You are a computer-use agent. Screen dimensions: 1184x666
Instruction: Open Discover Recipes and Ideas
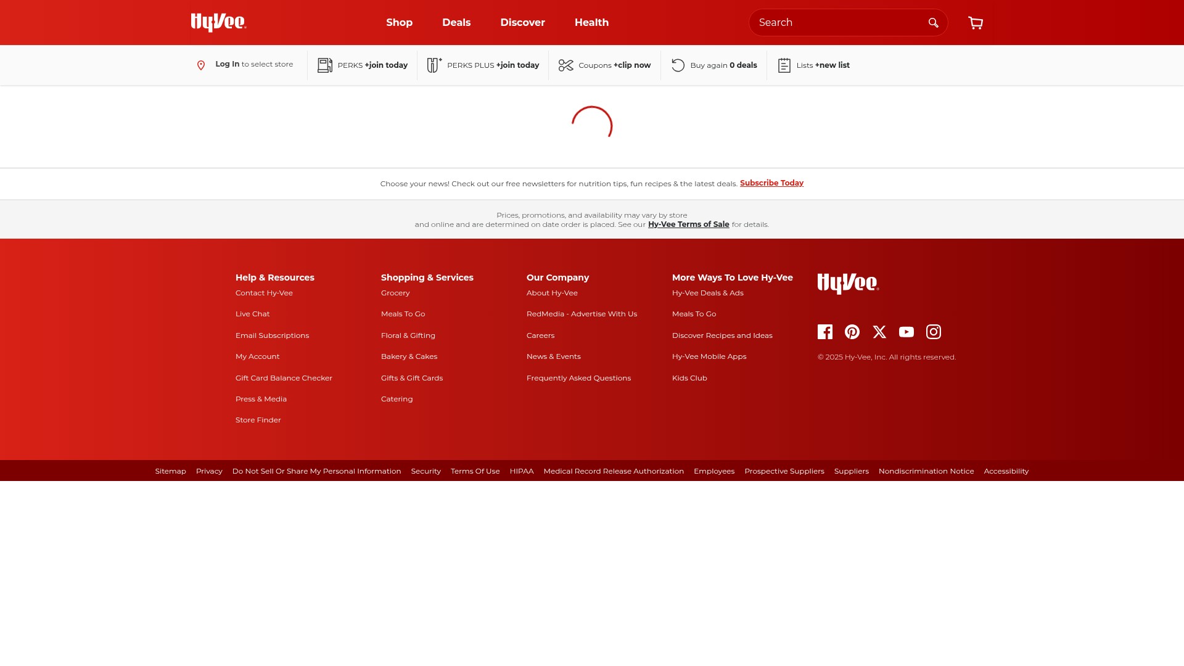pyautogui.click(x=722, y=335)
